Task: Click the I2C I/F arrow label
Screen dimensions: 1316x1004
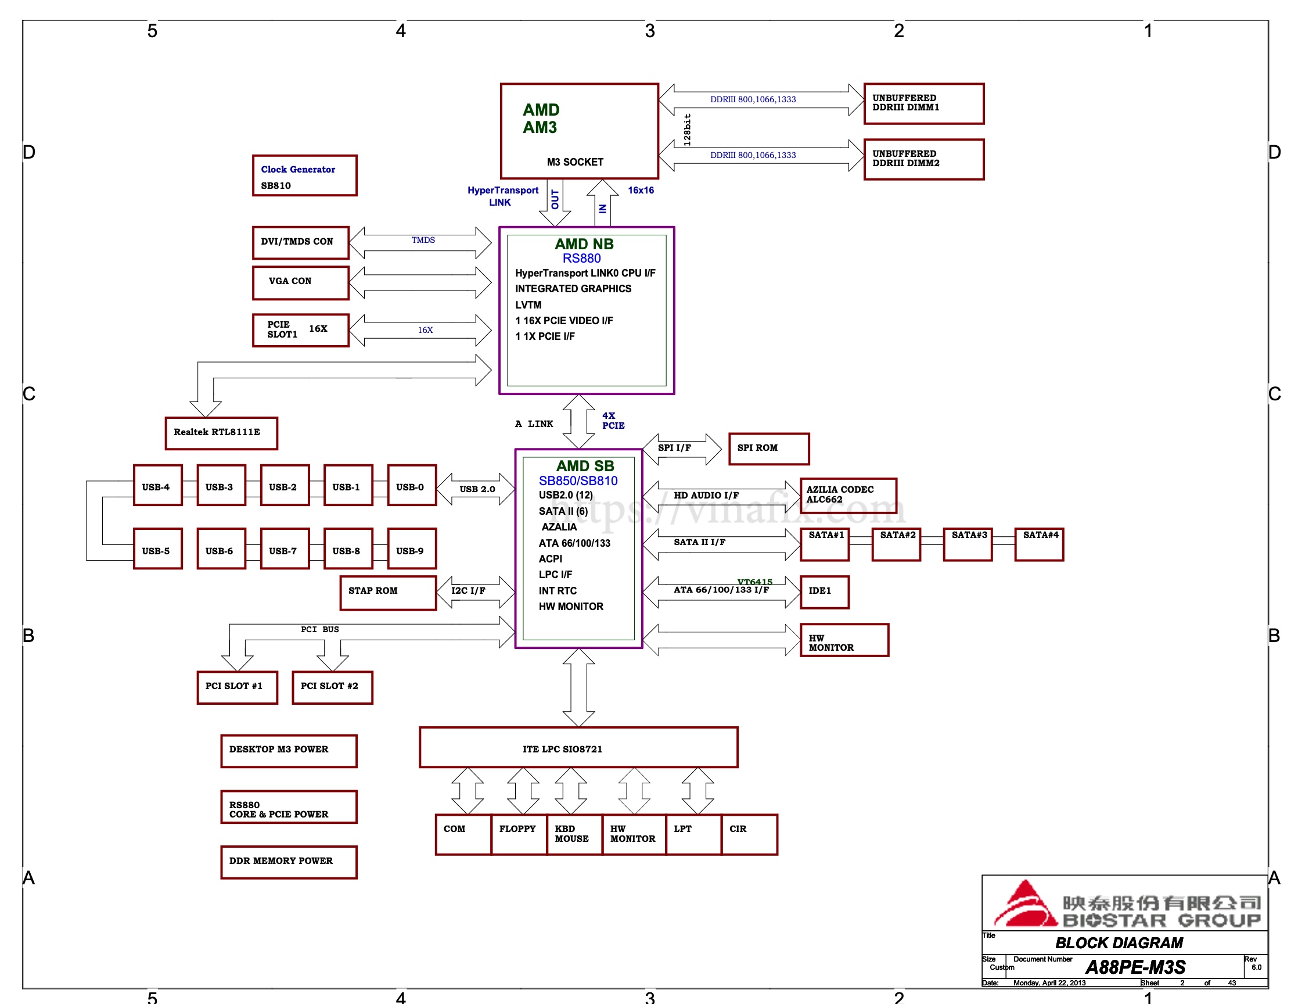Action: tap(468, 590)
